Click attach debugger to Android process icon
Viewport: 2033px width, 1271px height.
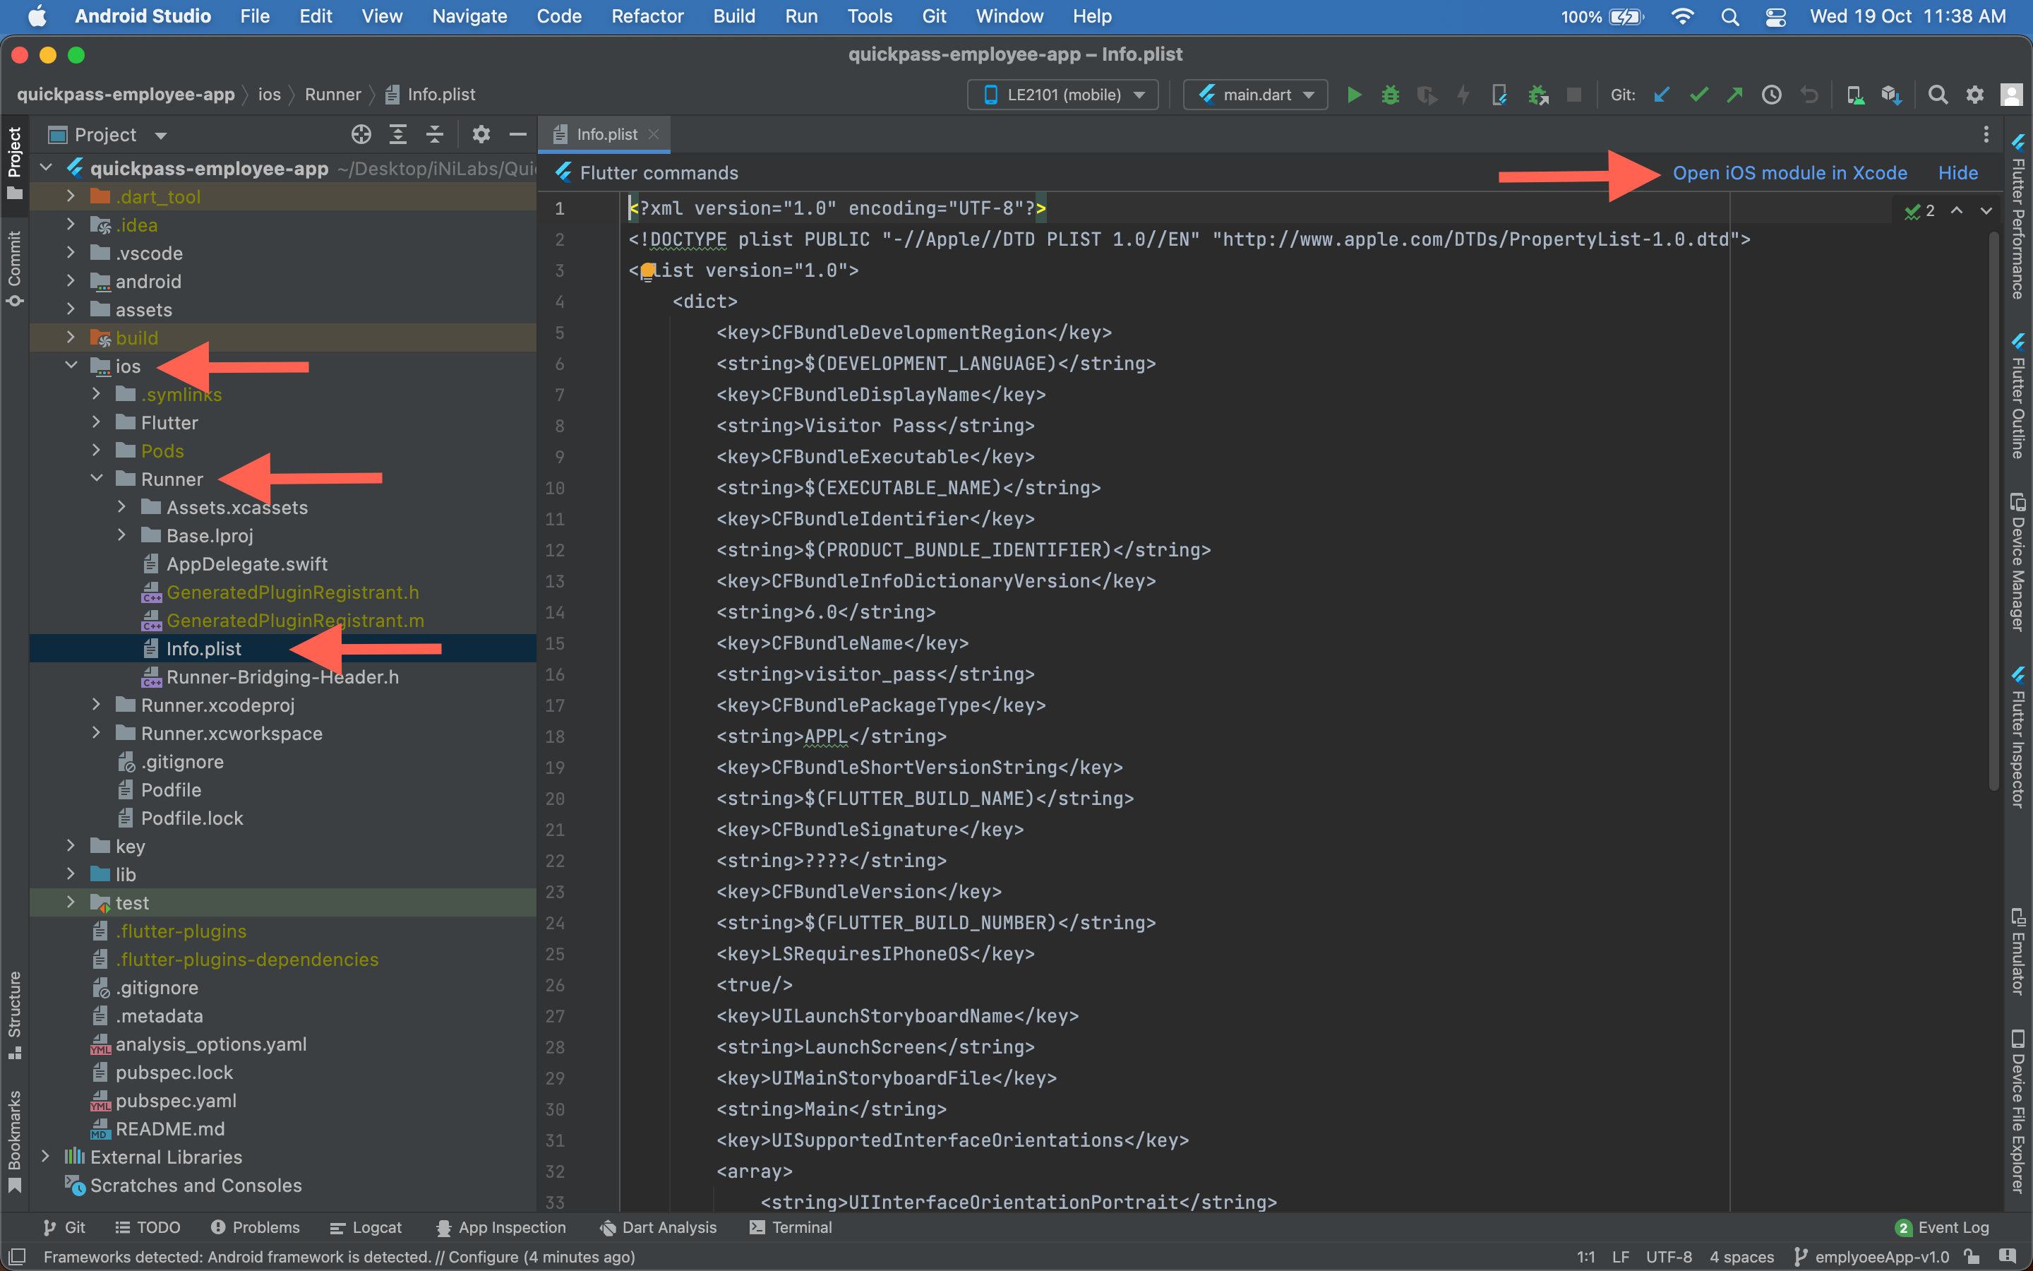[x=1537, y=95]
